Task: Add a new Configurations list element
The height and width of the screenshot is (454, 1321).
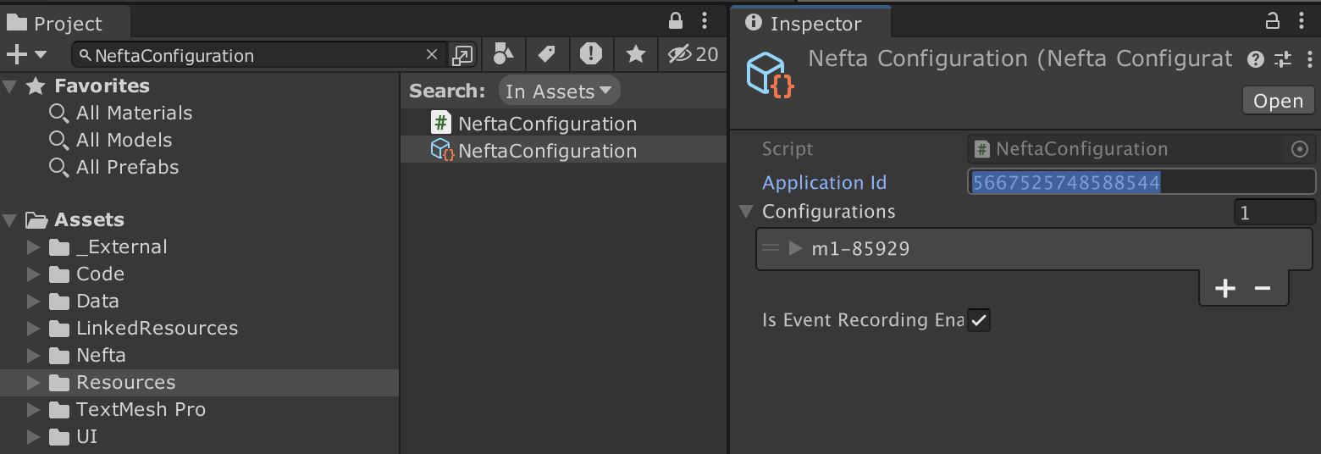Action: 1224,289
